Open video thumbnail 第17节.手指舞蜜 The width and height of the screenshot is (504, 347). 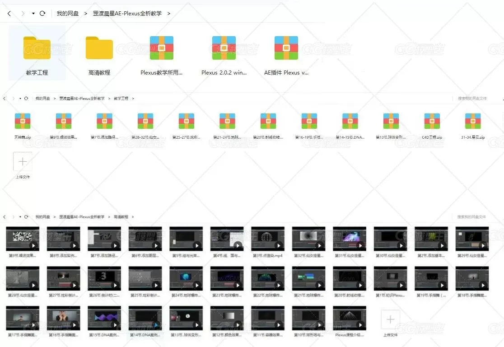point(23,319)
